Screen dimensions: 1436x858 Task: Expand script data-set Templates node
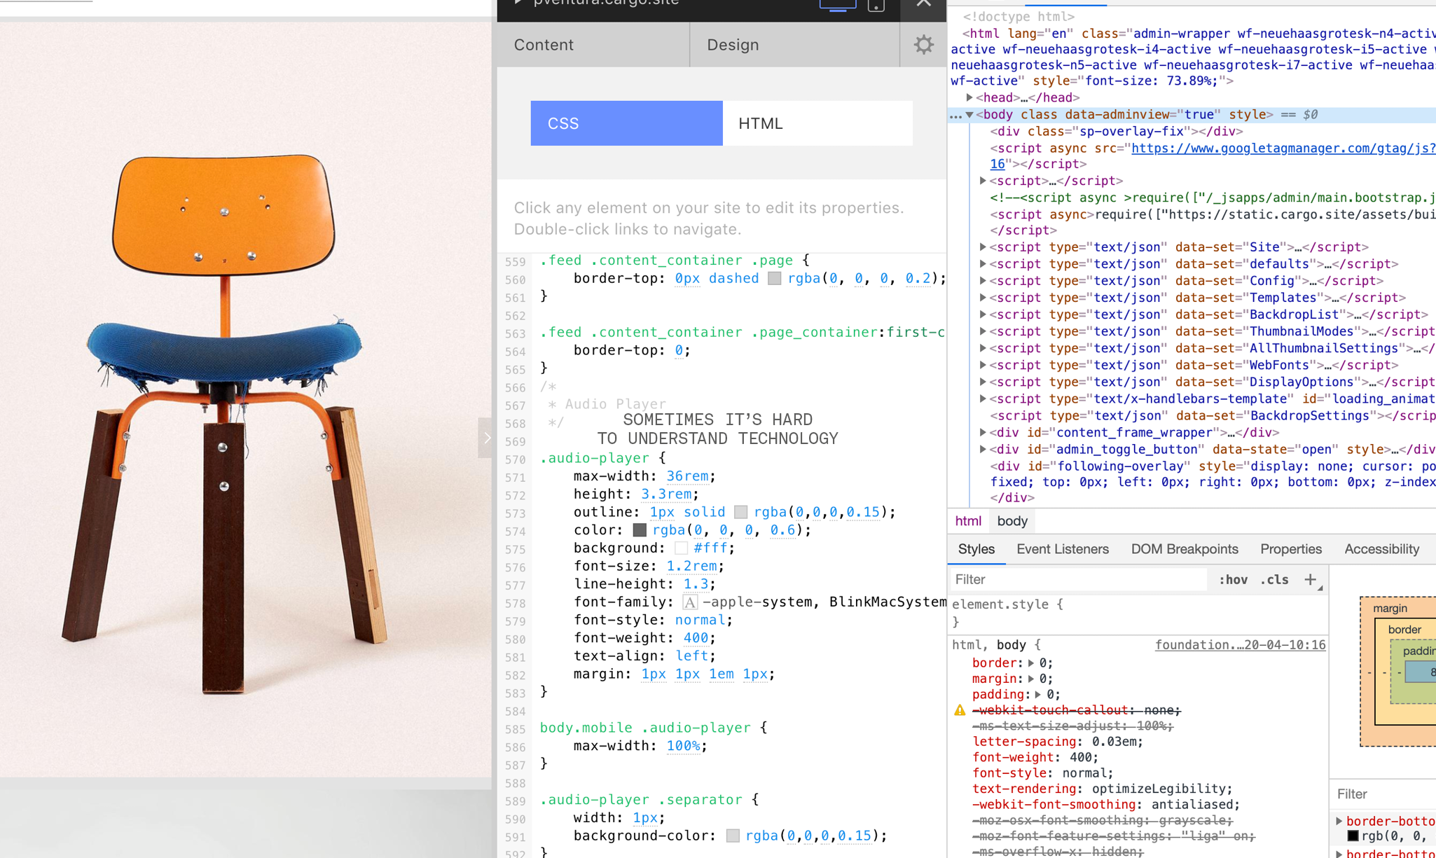coord(983,297)
